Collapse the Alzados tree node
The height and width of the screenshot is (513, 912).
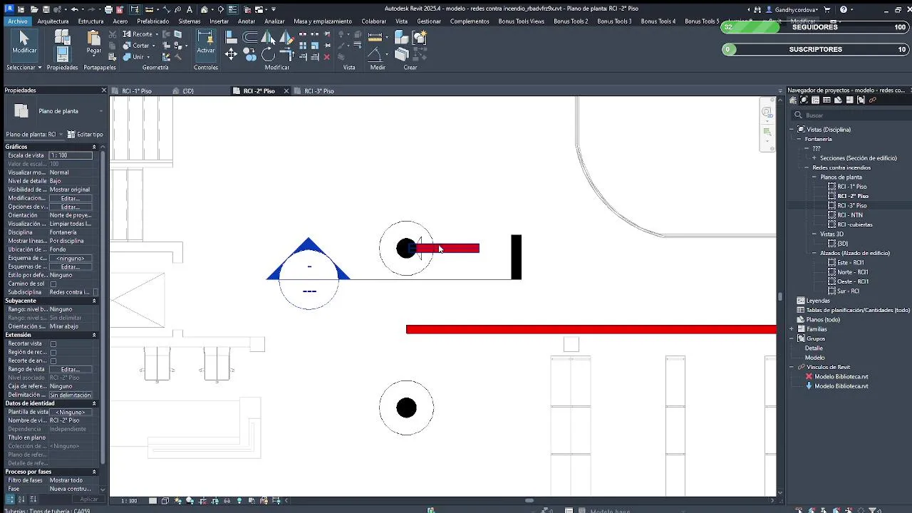coord(814,253)
